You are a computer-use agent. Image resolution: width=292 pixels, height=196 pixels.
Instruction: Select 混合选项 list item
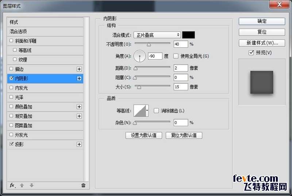coord(45,31)
